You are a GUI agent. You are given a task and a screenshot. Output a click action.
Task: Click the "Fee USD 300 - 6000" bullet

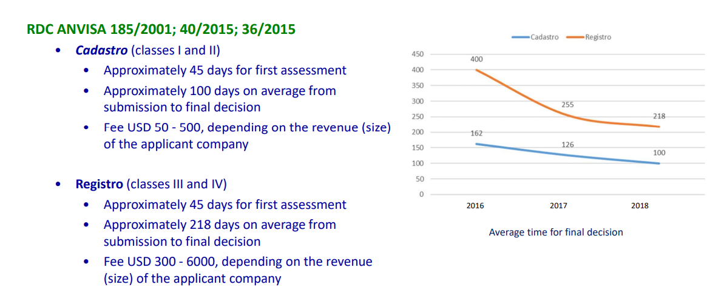pos(238,270)
